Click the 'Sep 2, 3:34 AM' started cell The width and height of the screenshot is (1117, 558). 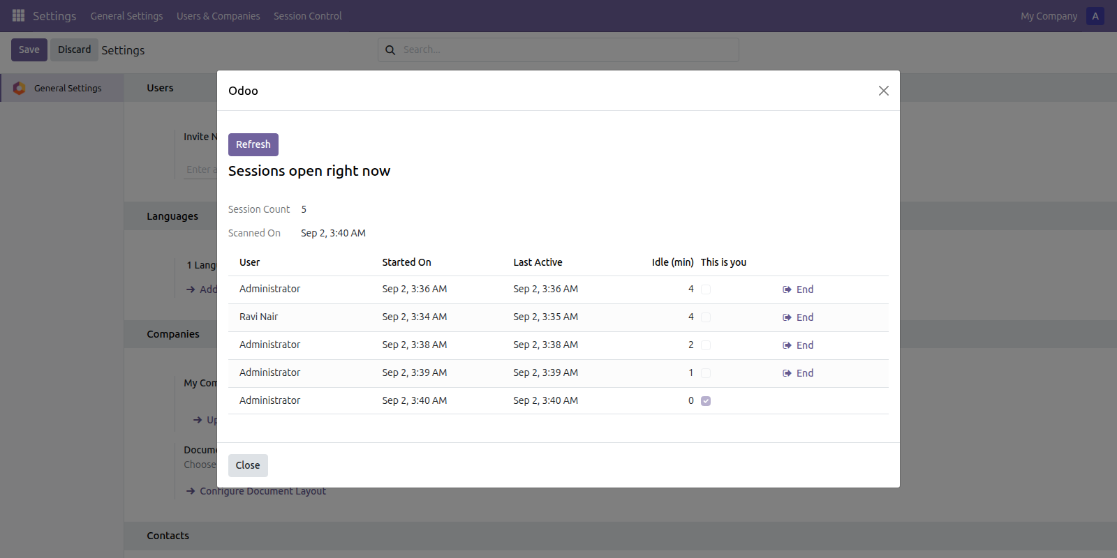point(414,317)
